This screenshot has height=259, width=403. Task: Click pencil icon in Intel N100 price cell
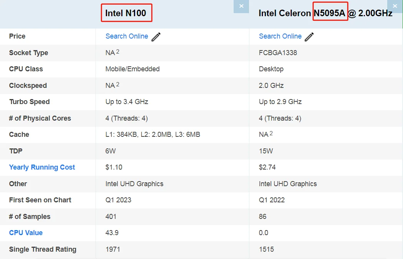point(156,37)
